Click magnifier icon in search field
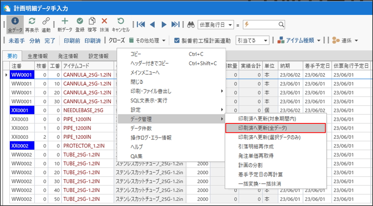This screenshot has height=206, width=373. (x=281, y=25)
